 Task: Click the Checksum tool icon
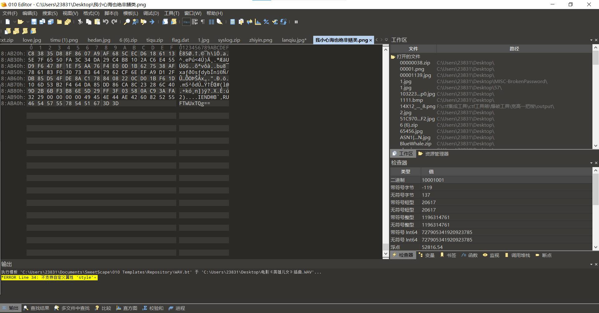pos(275,22)
